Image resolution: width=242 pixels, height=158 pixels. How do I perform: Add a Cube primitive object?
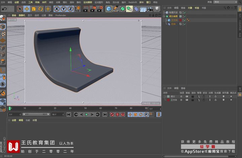[x=109, y=9]
